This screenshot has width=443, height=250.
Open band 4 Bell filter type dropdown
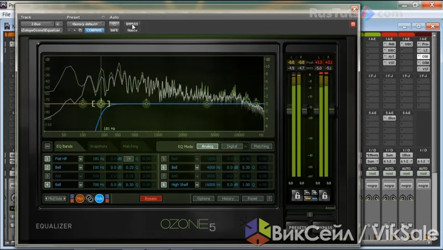tap(80, 185)
